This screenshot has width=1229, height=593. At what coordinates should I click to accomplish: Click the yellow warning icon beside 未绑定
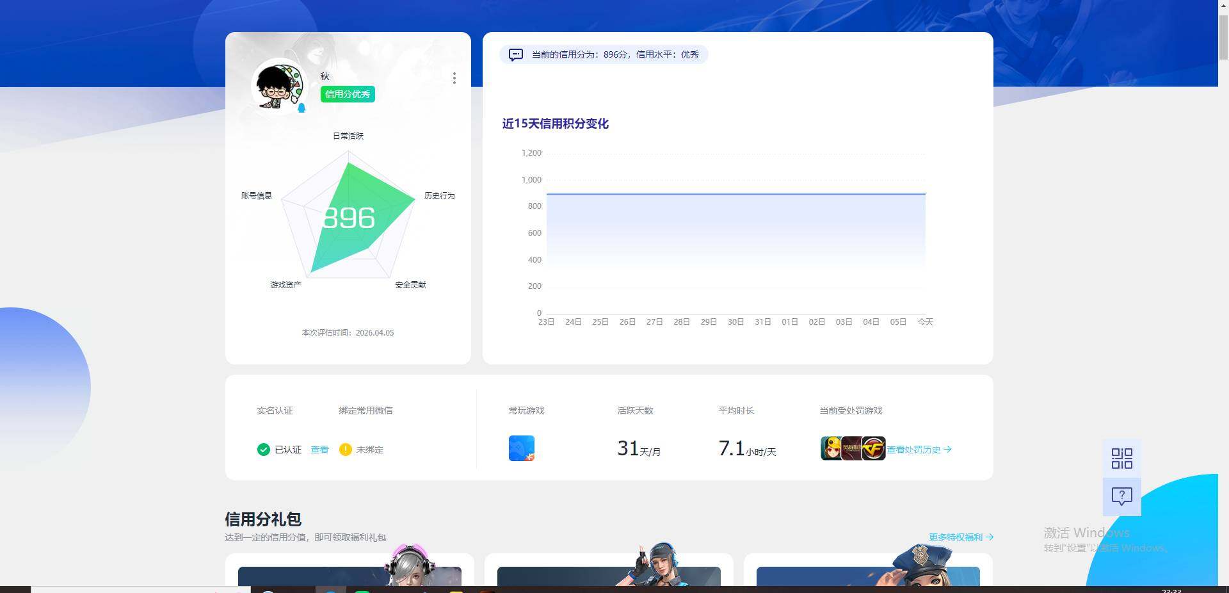[x=346, y=450]
